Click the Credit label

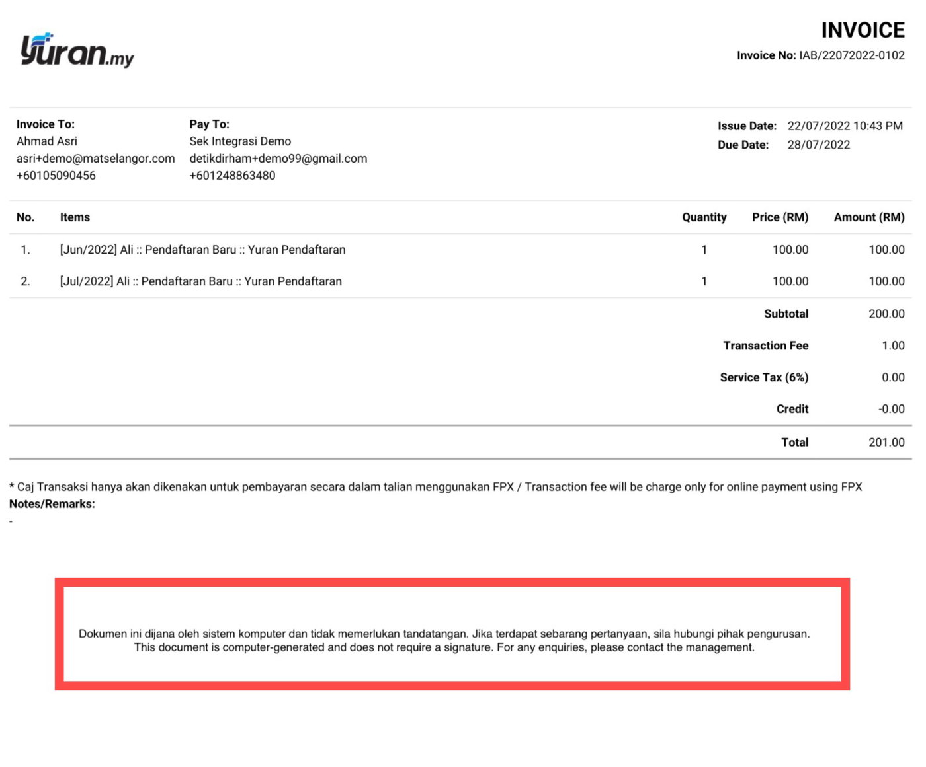pyautogui.click(x=792, y=409)
